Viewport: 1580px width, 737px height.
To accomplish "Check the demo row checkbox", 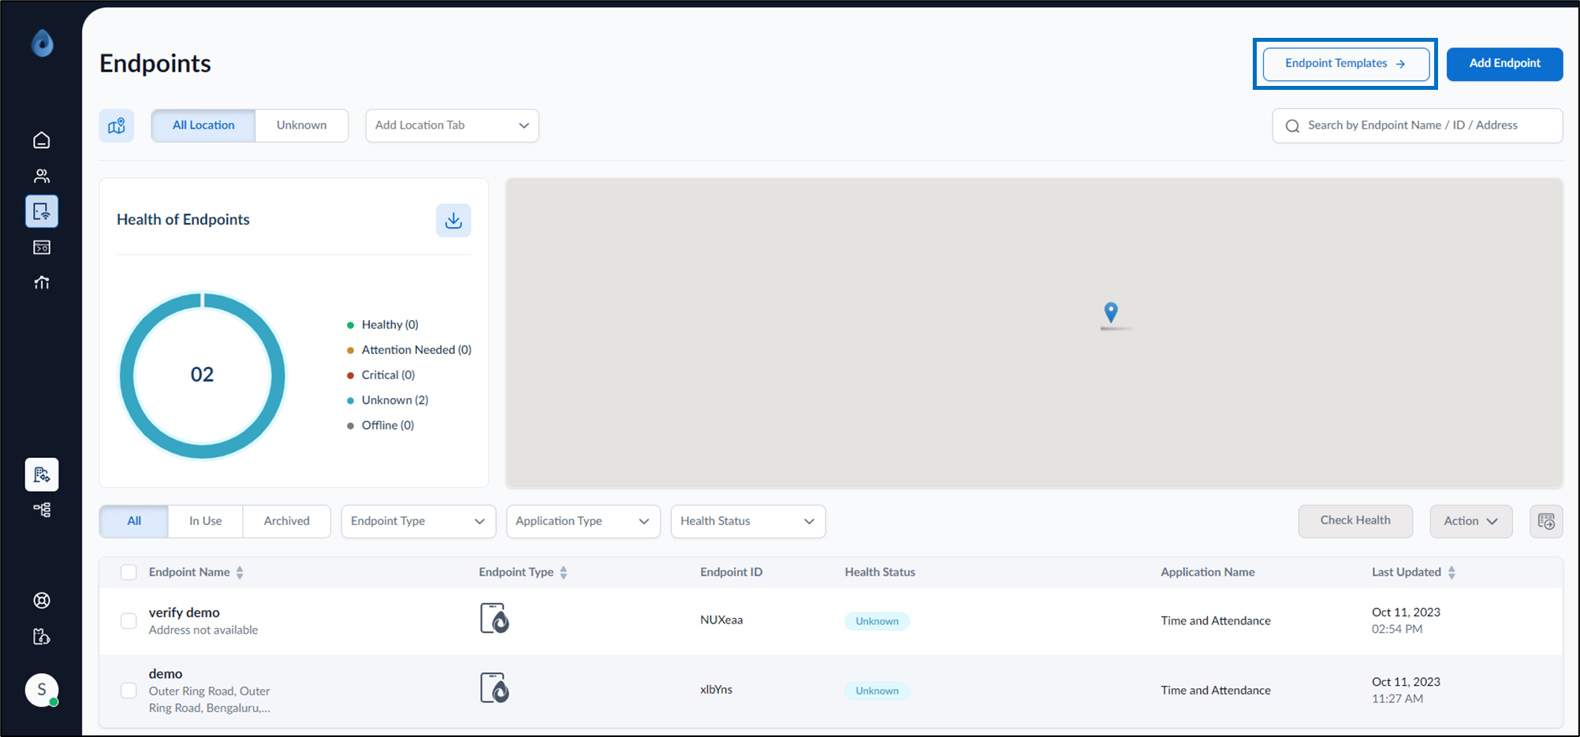I will coord(129,690).
